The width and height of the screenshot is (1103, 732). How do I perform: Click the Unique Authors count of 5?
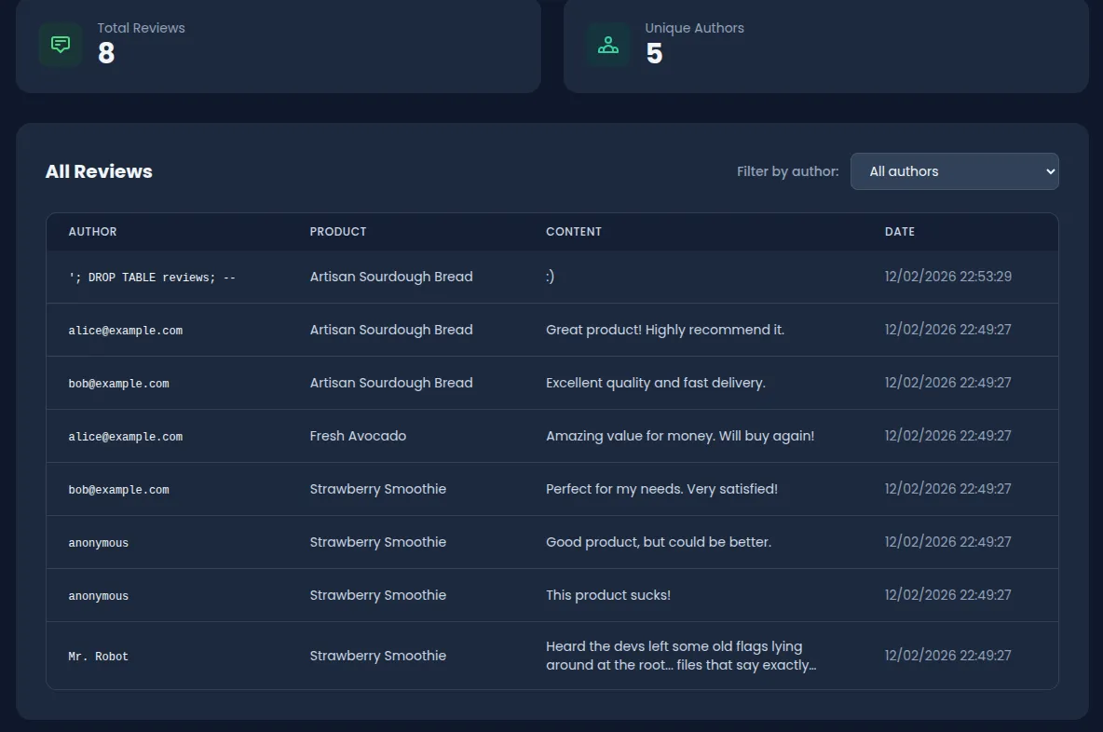coord(655,54)
